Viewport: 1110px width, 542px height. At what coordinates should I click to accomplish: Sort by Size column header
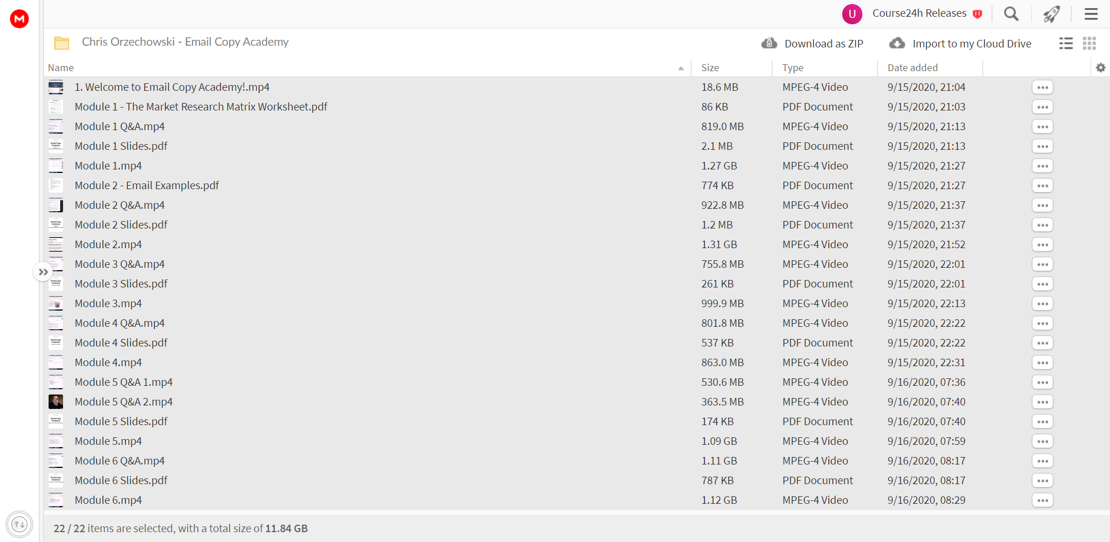click(x=710, y=68)
